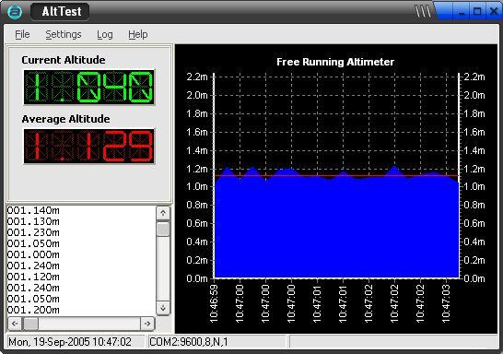Open the Log menu
This screenshot has width=503, height=354.
(105, 34)
